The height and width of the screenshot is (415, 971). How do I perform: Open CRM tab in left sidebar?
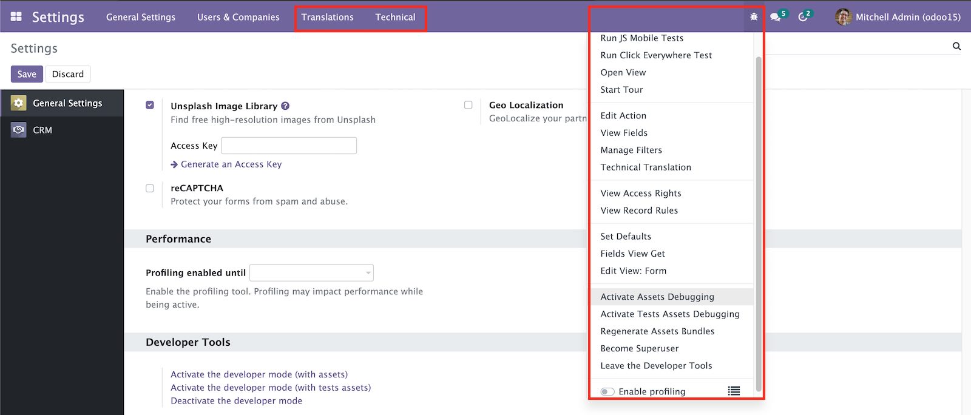click(x=62, y=130)
